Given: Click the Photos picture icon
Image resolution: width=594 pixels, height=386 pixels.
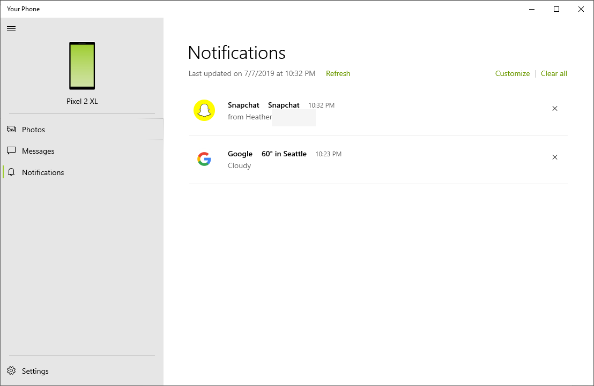Looking at the screenshot, I should point(11,130).
